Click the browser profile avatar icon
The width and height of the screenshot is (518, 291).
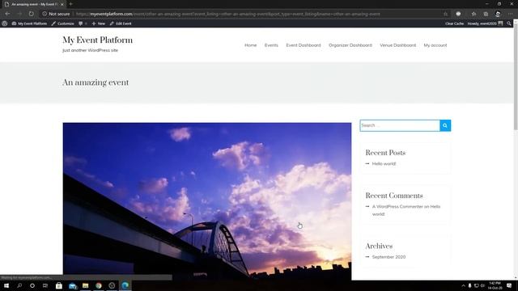[x=498, y=14]
